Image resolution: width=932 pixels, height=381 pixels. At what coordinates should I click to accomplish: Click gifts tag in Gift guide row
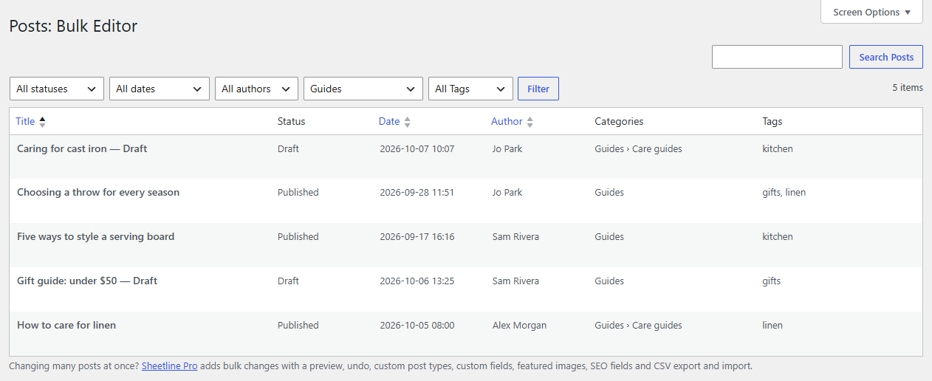pos(772,281)
